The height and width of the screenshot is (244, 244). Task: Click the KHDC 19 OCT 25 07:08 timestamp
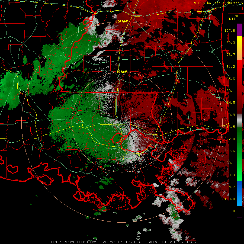[x=173, y=242]
